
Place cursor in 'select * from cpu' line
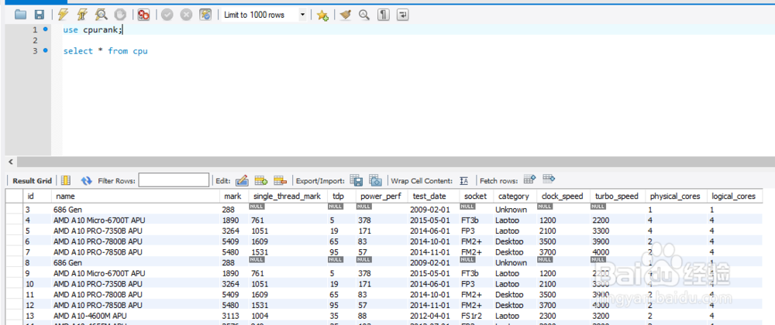pos(105,51)
